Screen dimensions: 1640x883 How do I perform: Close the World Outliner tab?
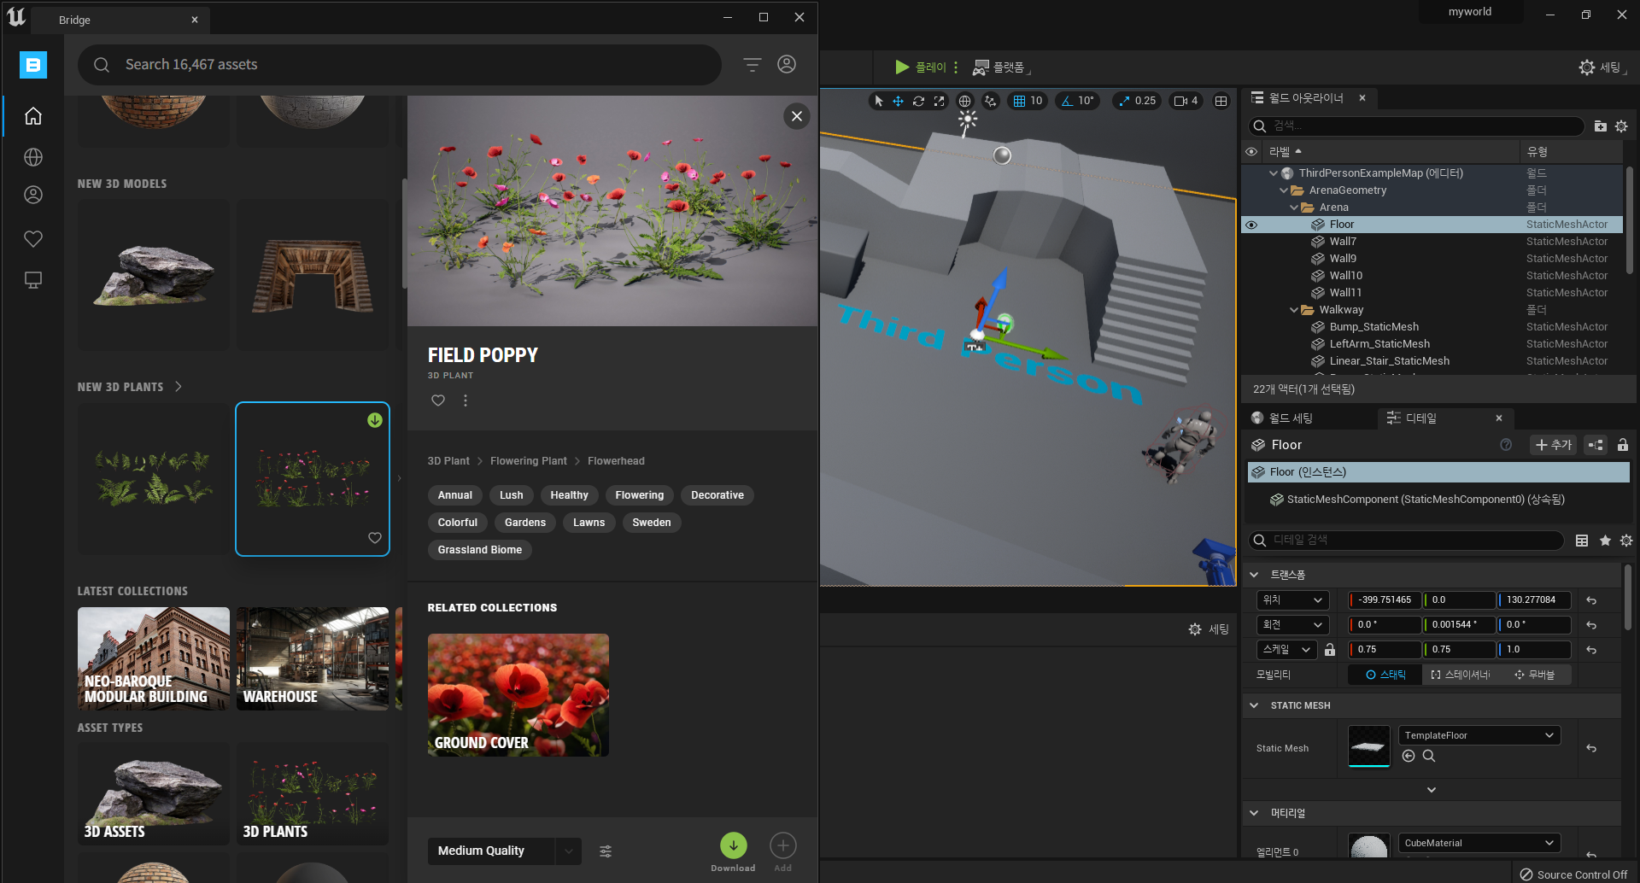[x=1362, y=98]
